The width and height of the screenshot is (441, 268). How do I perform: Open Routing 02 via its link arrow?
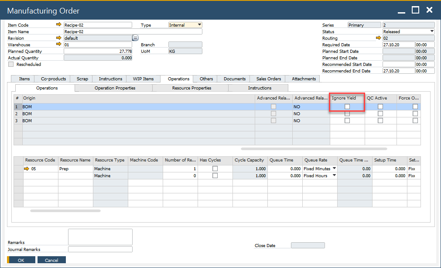point(379,38)
